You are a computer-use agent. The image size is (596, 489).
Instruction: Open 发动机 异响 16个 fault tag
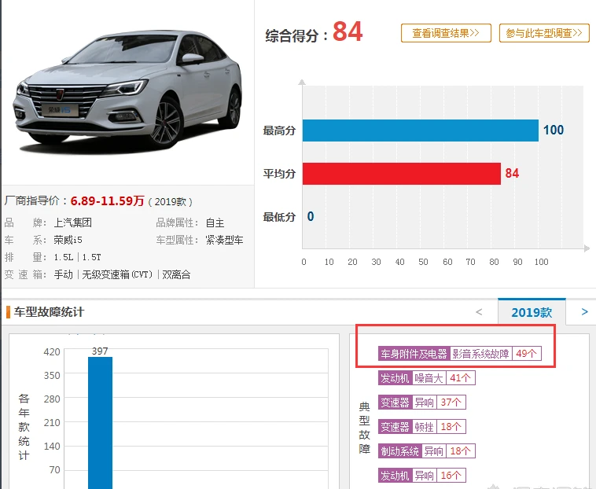(422, 476)
